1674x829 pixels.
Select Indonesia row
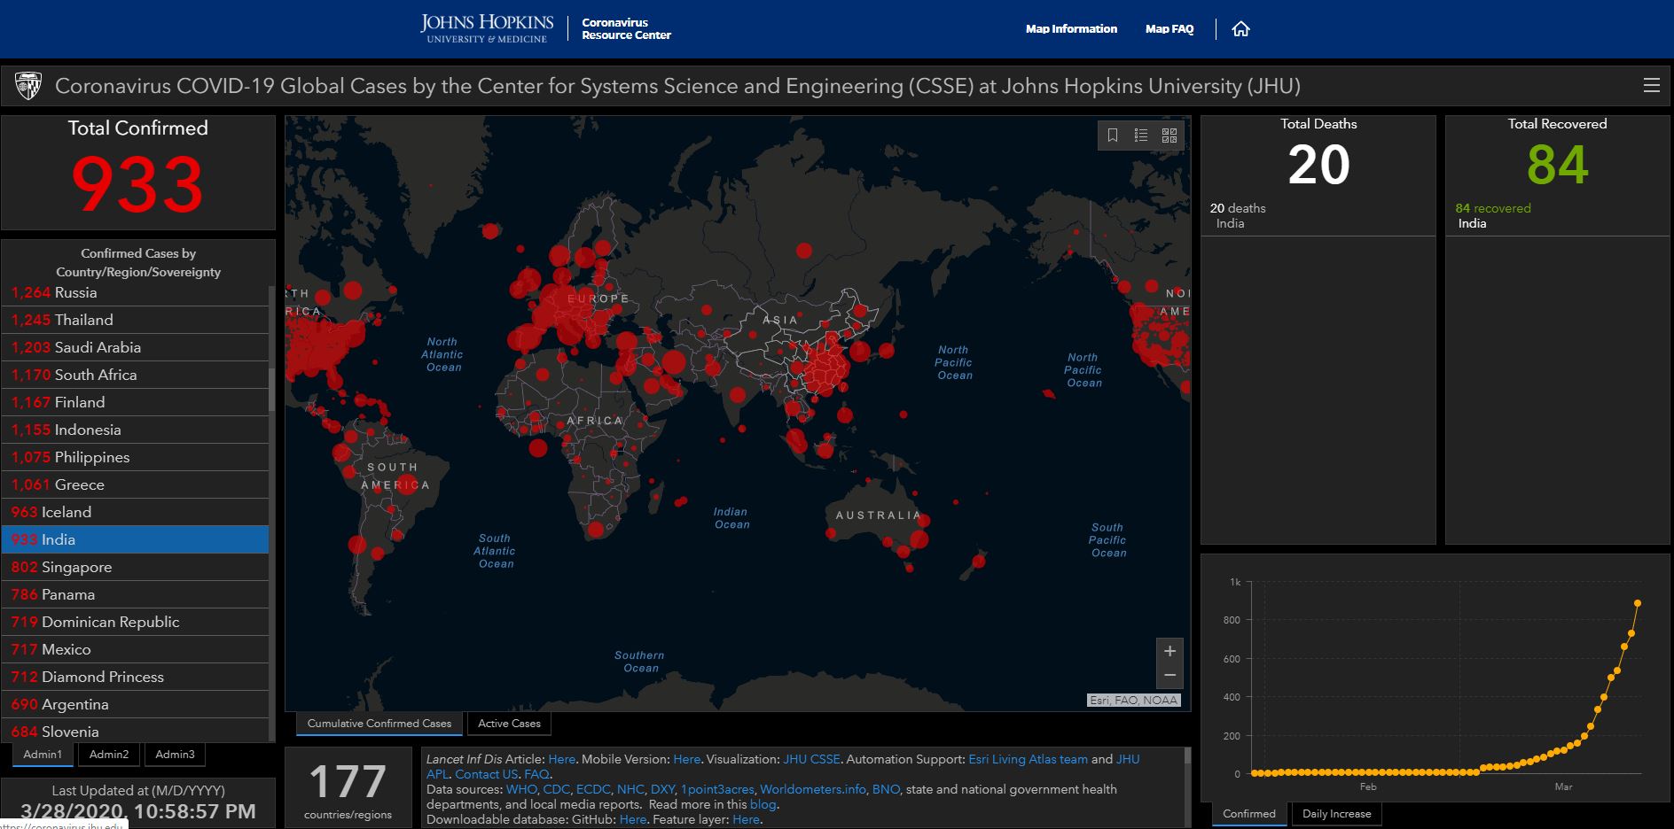135,430
